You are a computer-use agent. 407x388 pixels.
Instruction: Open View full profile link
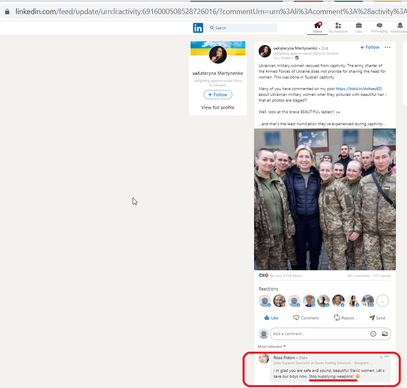[218, 107]
